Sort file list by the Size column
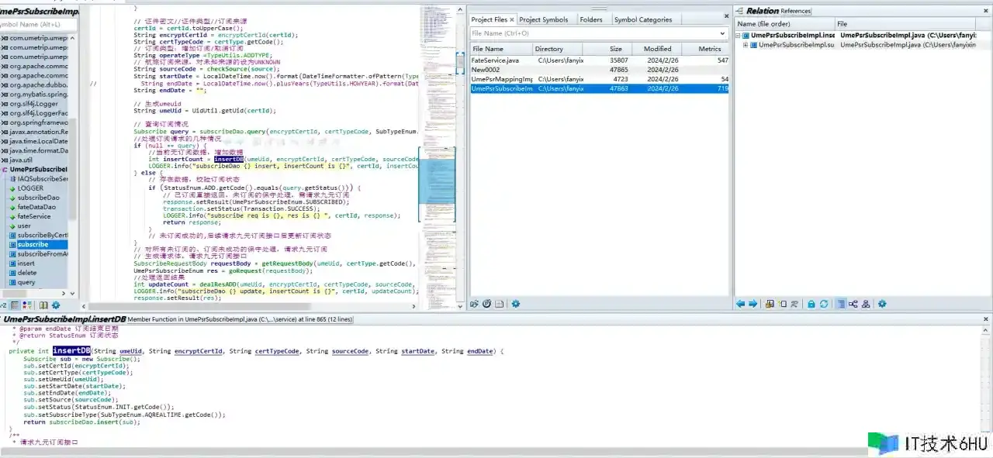993x458 pixels. click(615, 49)
